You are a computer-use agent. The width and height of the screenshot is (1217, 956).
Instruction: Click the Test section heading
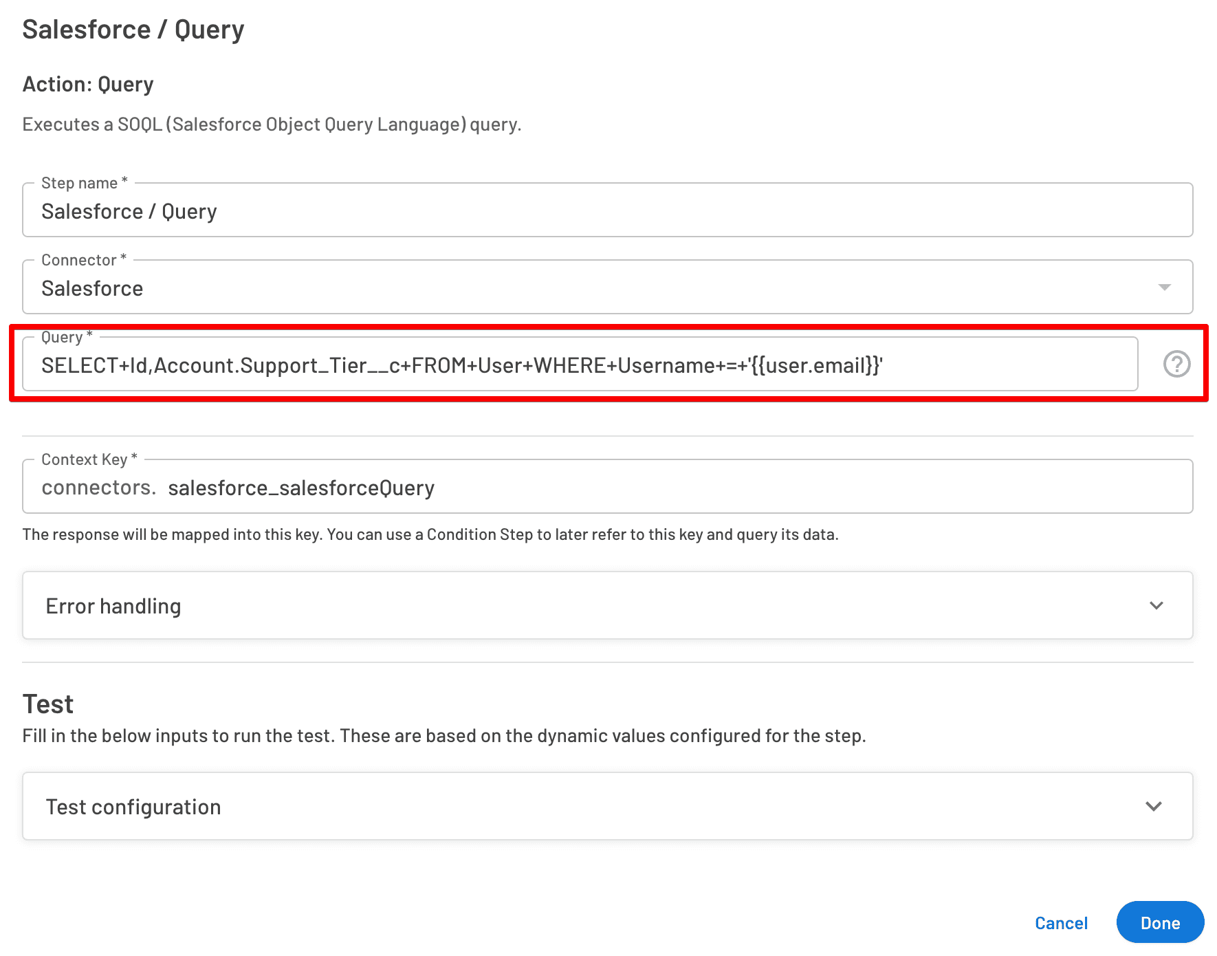(x=47, y=703)
